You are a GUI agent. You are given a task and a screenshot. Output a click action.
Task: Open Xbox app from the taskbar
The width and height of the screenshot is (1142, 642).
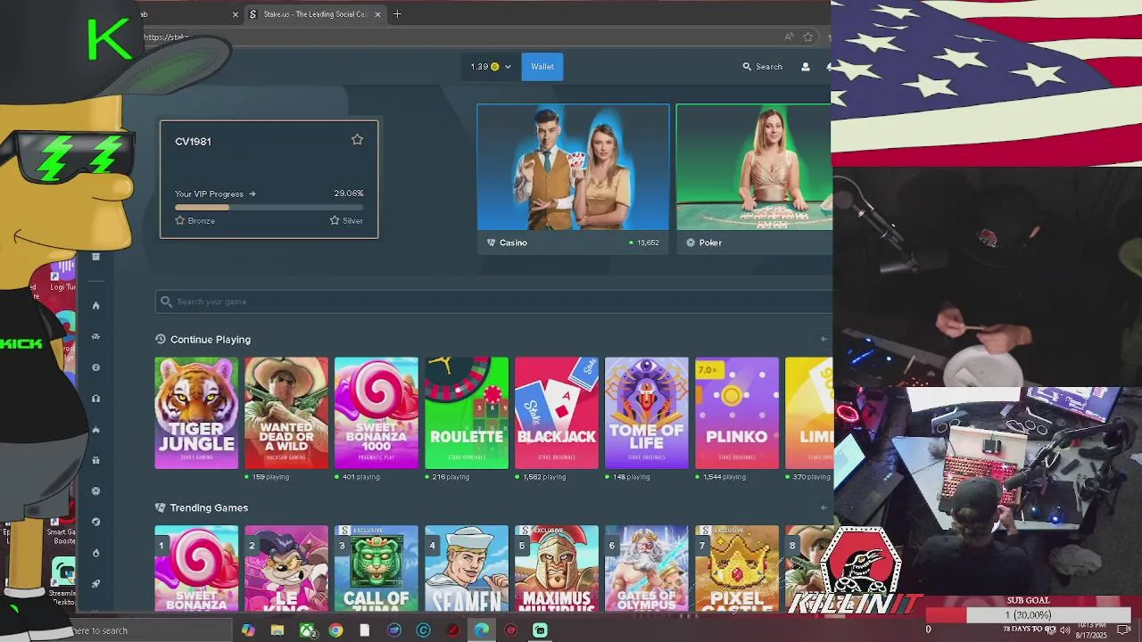point(307,630)
